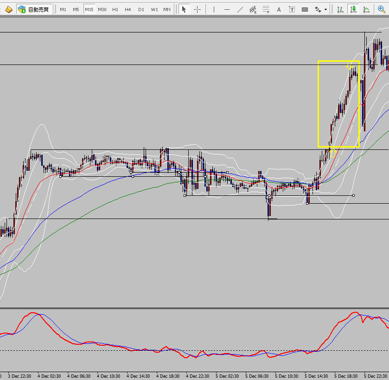The height and width of the screenshot is (380, 389).
Task: Select the trendline drawing tool
Action: point(240,9)
